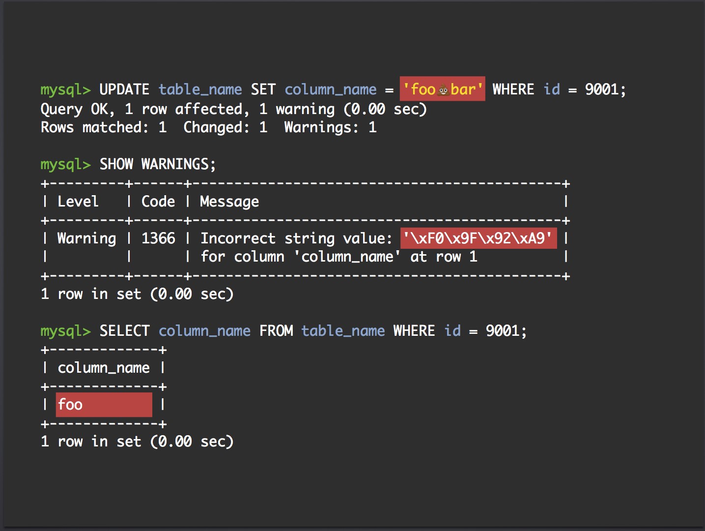Select the UPDATE keyword in first query

pos(124,89)
